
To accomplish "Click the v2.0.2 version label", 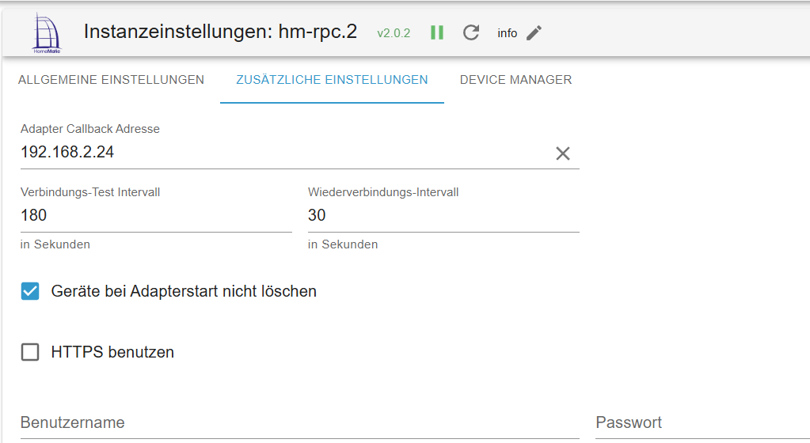I will click(394, 33).
